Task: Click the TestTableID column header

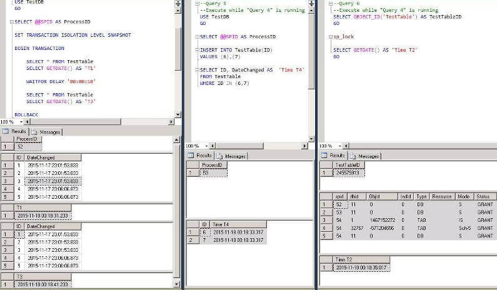Action: pos(349,165)
